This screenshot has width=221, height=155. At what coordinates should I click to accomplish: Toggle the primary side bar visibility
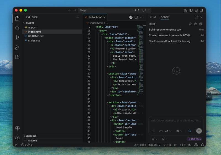(x=191, y=10)
